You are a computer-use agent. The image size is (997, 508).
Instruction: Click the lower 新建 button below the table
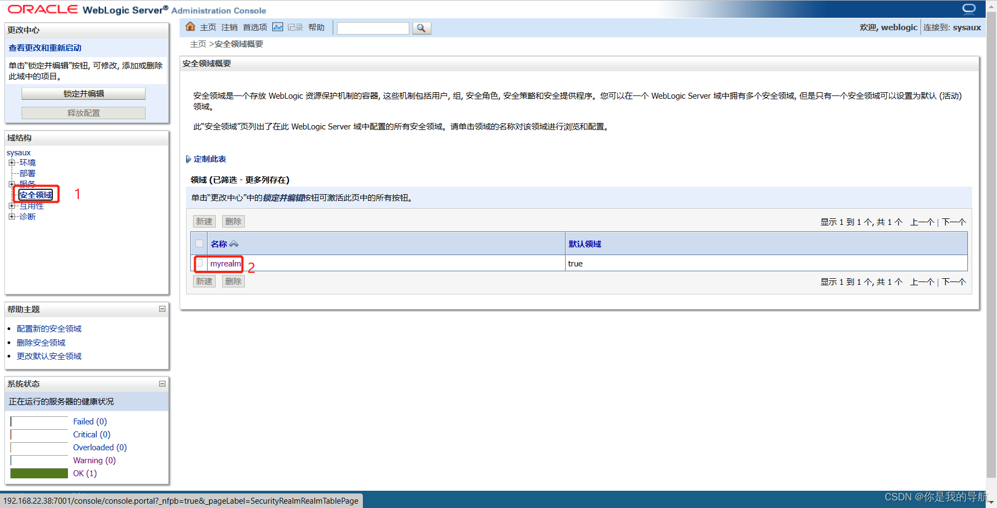pyautogui.click(x=204, y=282)
